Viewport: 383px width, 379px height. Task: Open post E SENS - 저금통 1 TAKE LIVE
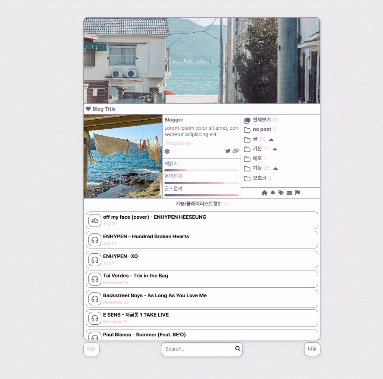[x=136, y=315]
